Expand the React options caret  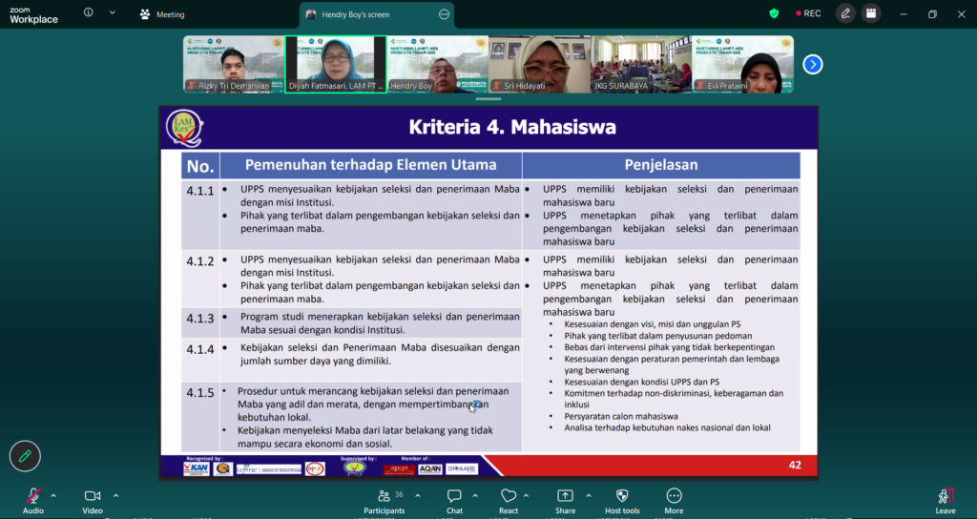[526, 496]
